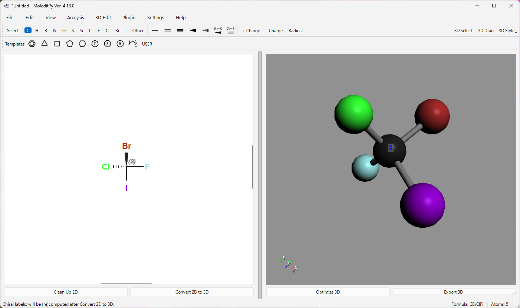Image resolution: width=520 pixels, height=308 pixels.
Task: Click the Radical button
Action: (x=296, y=31)
